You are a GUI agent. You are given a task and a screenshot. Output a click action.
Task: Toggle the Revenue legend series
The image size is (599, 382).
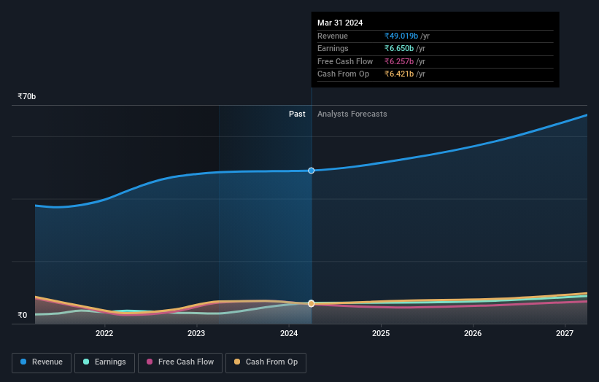(x=42, y=362)
